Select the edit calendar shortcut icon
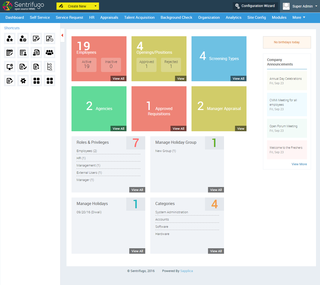320x285 pixels. coord(9,52)
